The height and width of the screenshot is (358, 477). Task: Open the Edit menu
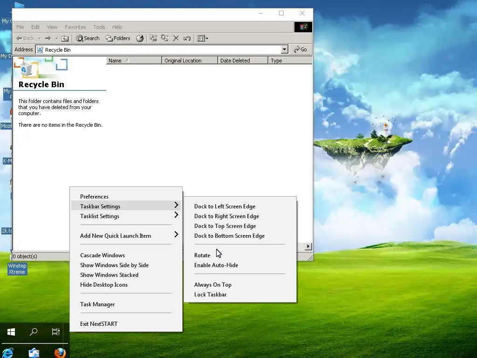(35, 27)
